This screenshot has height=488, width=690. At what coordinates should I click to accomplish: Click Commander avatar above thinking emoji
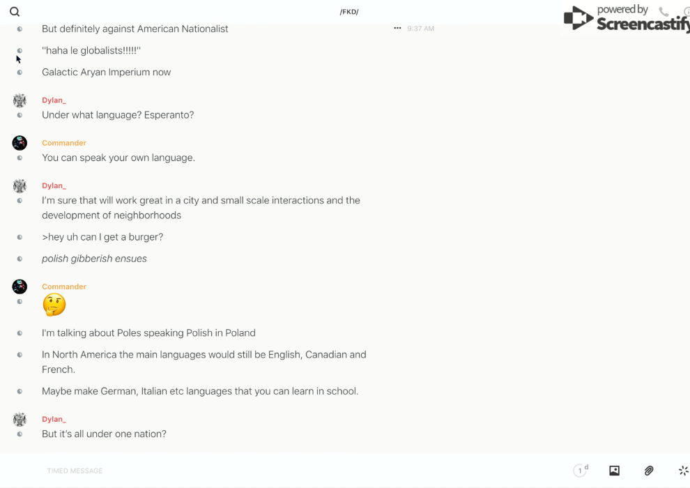click(20, 287)
